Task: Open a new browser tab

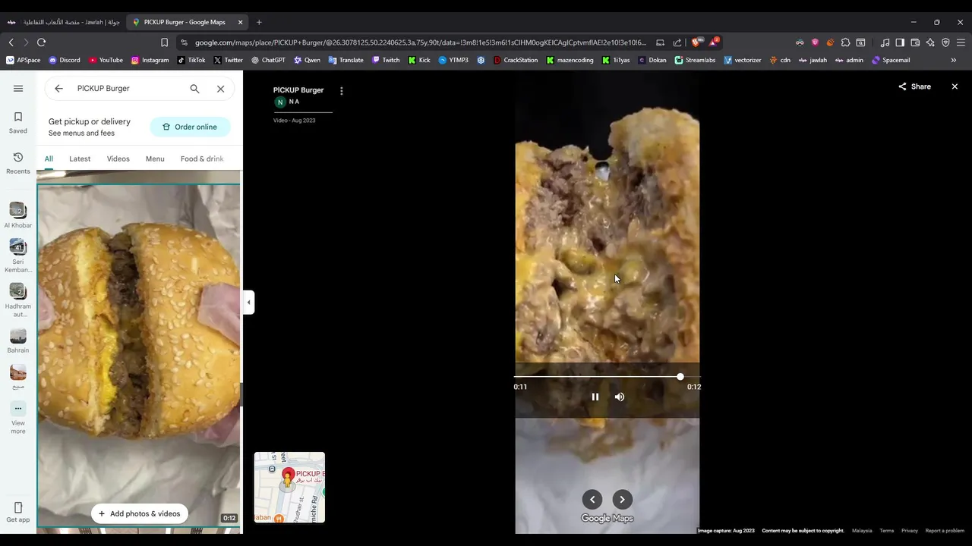Action: pyautogui.click(x=259, y=22)
